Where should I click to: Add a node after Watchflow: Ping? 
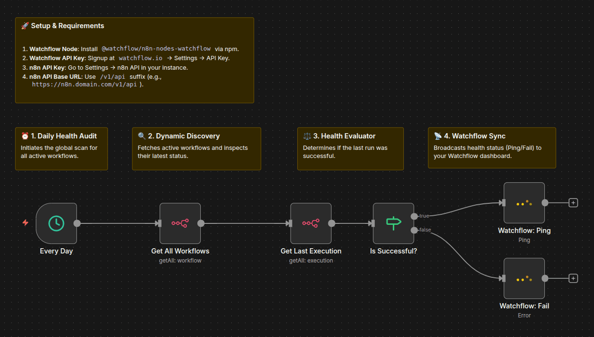pos(573,203)
